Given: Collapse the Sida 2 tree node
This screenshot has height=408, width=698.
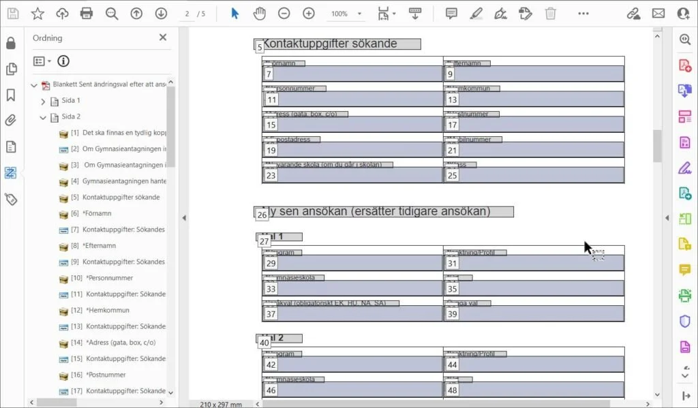Looking at the screenshot, I should [43, 117].
